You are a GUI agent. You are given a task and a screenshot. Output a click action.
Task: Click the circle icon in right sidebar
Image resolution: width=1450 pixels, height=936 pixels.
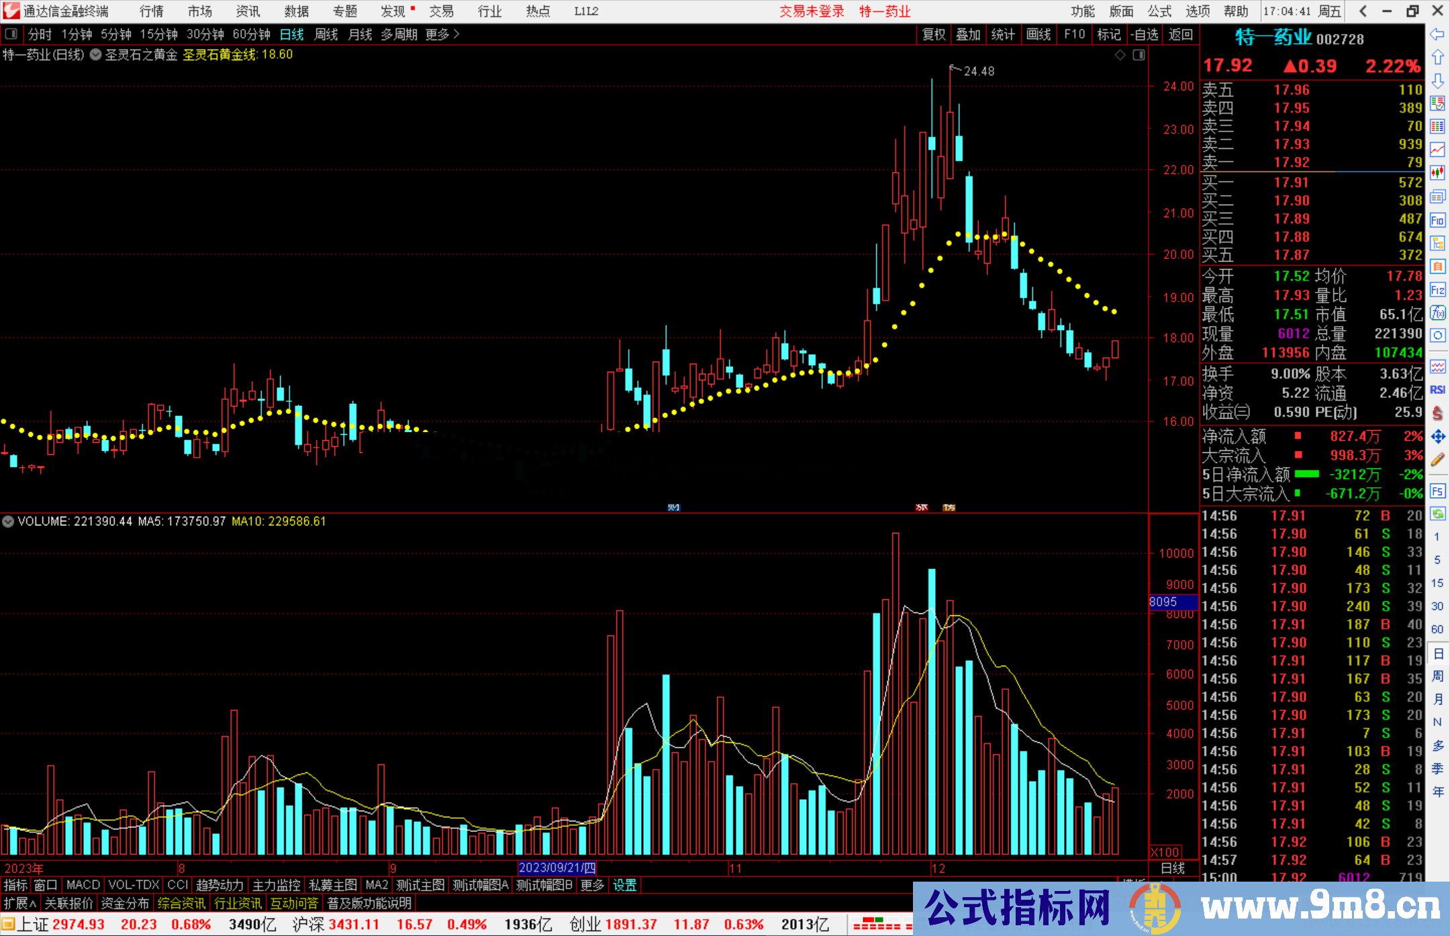(x=1437, y=335)
